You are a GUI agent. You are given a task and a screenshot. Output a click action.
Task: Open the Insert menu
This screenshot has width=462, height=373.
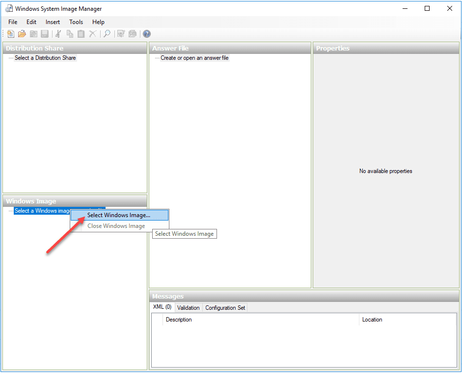coord(53,22)
